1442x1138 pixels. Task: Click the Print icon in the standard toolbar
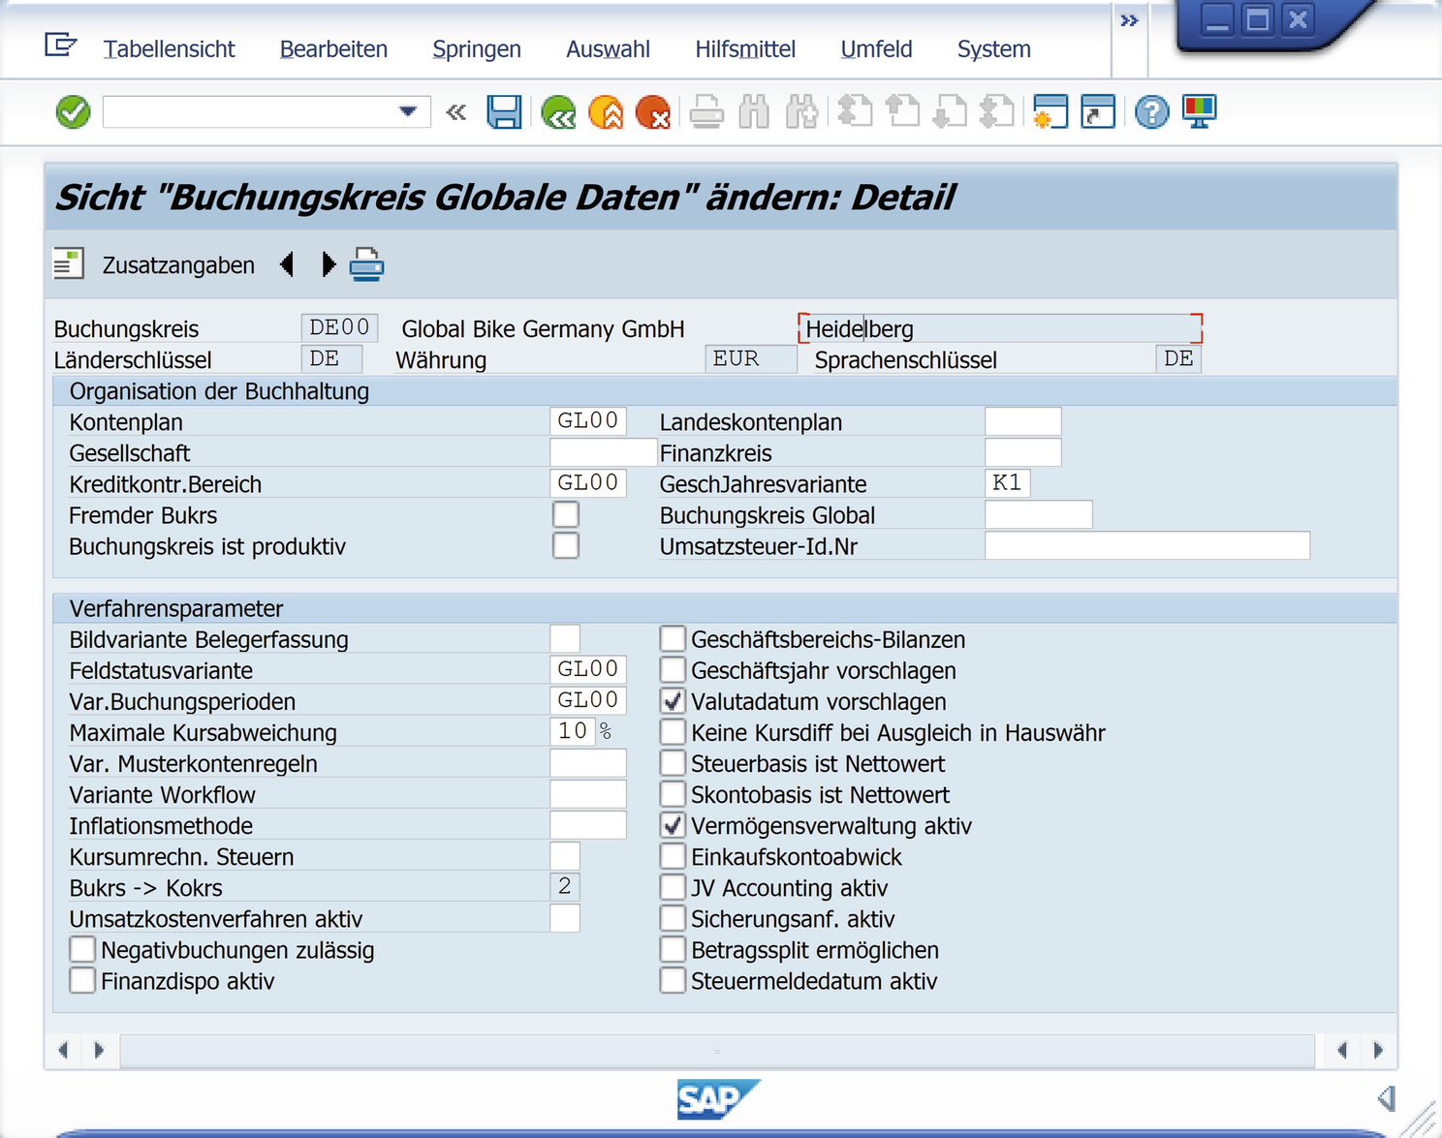(706, 112)
